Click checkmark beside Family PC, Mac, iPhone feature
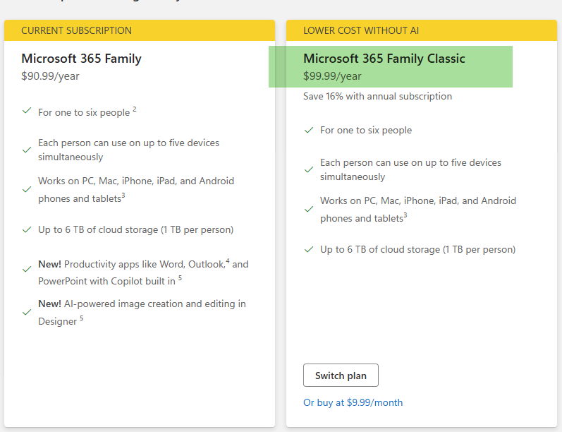The width and height of the screenshot is (562, 432). tap(27, 189)
